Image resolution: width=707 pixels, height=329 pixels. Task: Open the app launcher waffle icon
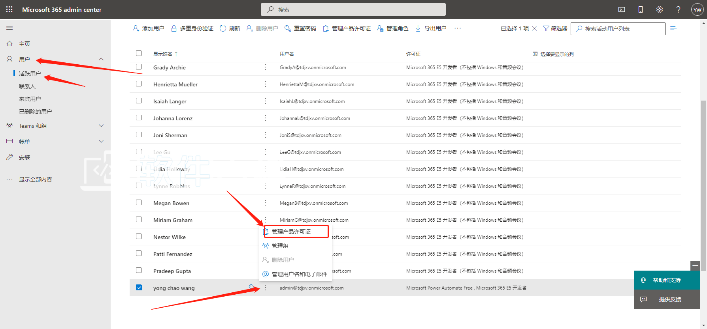pos(9,9)
